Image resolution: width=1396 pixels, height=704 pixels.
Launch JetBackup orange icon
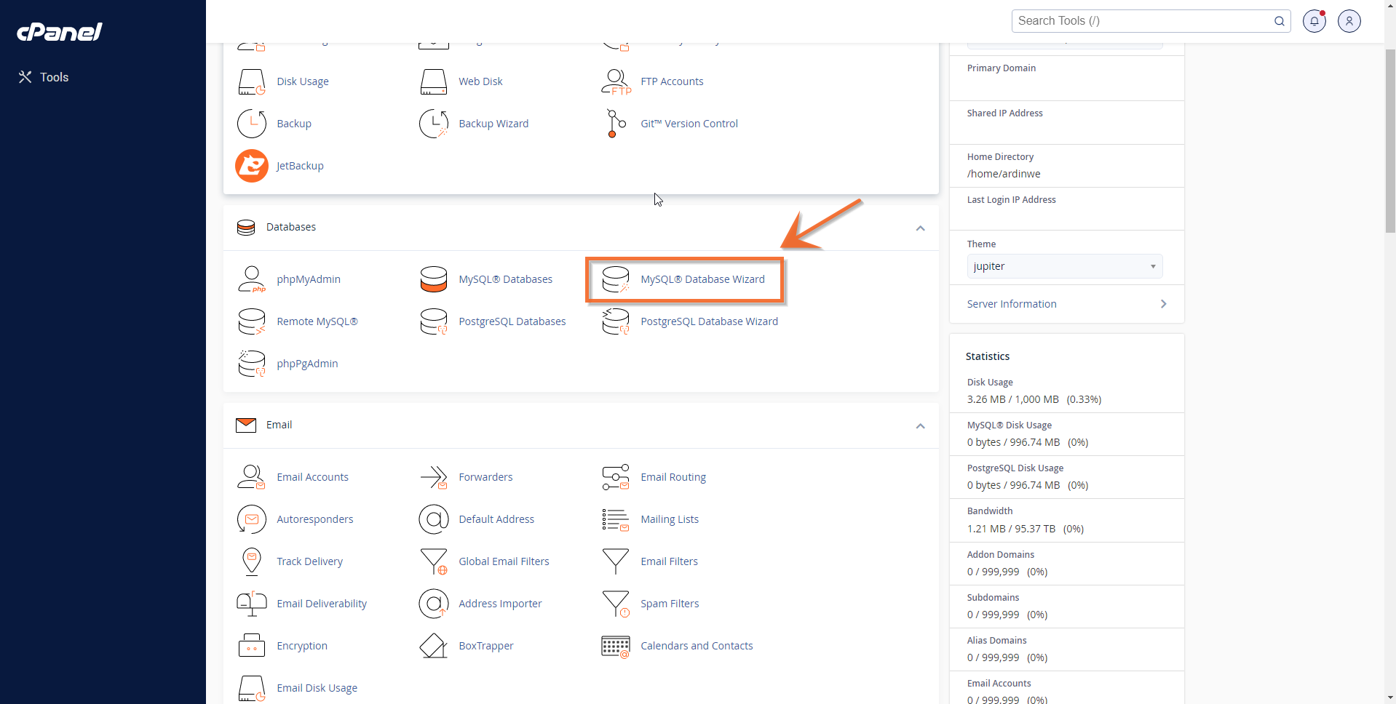point(252,166)
